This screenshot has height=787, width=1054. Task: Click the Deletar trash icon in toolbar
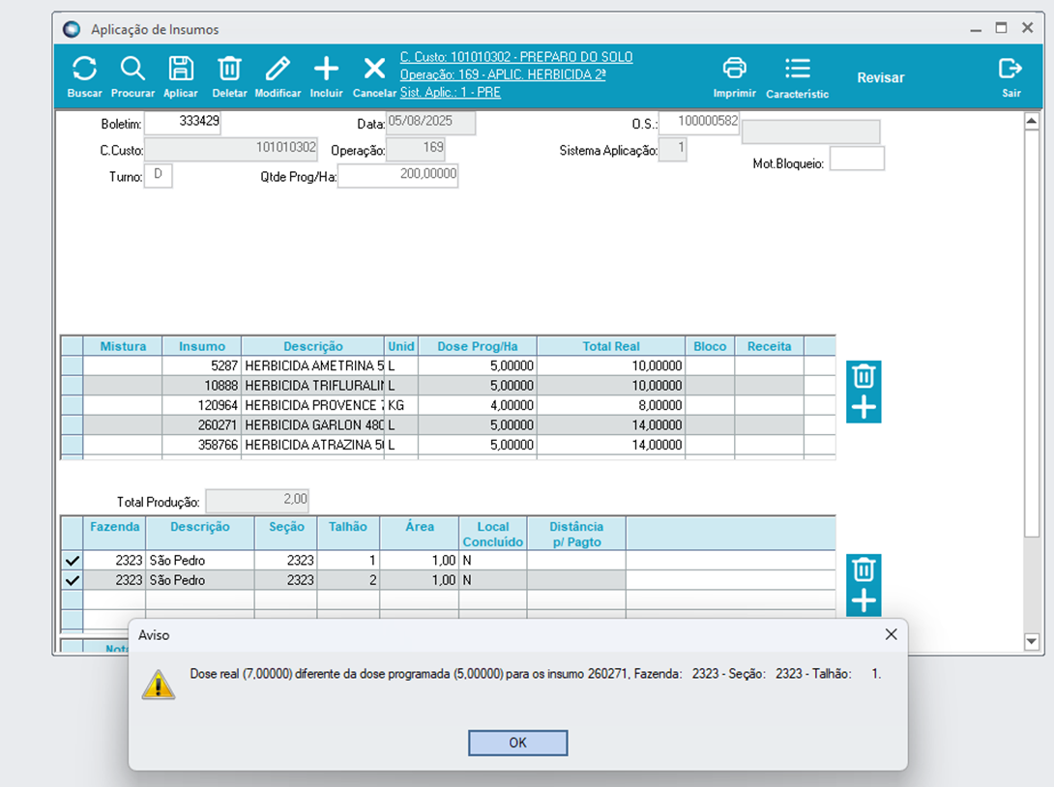(229, 69)
